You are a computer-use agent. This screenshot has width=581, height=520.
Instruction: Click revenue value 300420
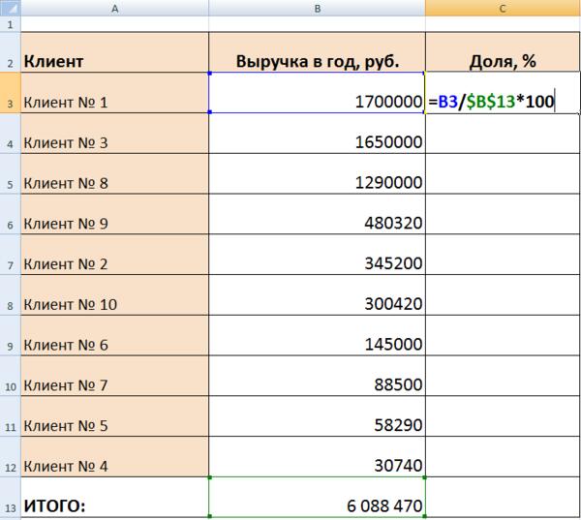pos(318,295)
